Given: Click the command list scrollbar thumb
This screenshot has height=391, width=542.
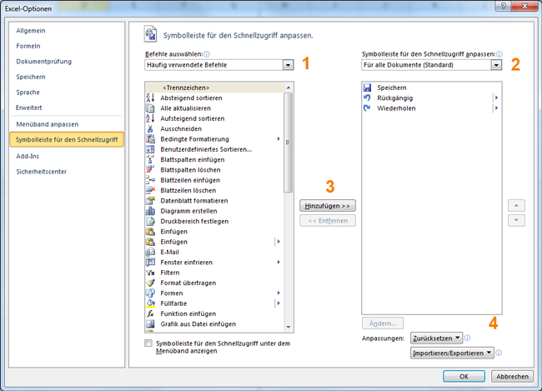Looking at the screenshot, I should click(289, 143).
